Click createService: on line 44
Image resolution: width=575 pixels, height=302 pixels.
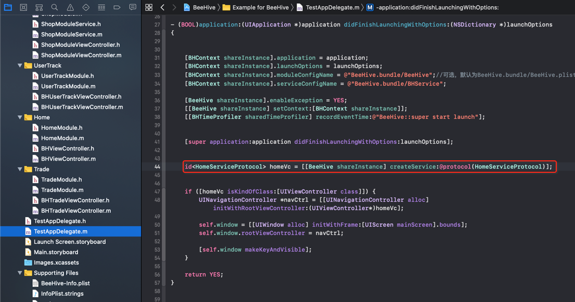click(414, 167)
